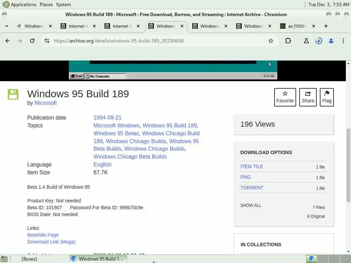Image resolution: width=351 pixels, height=263 pixels.
Task: Open the Chrome Labs flask icon
Action: click(306, 41)
